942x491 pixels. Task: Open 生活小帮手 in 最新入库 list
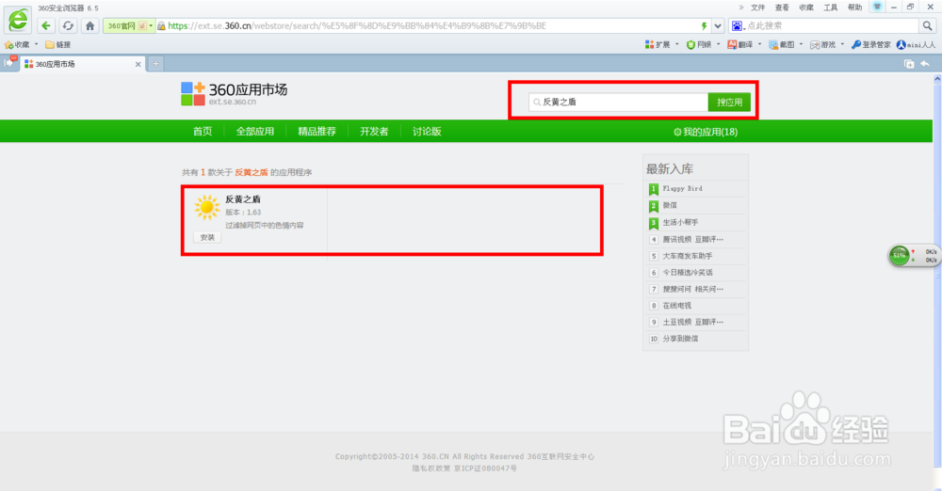pyautogui.click(x=680, y=222)
